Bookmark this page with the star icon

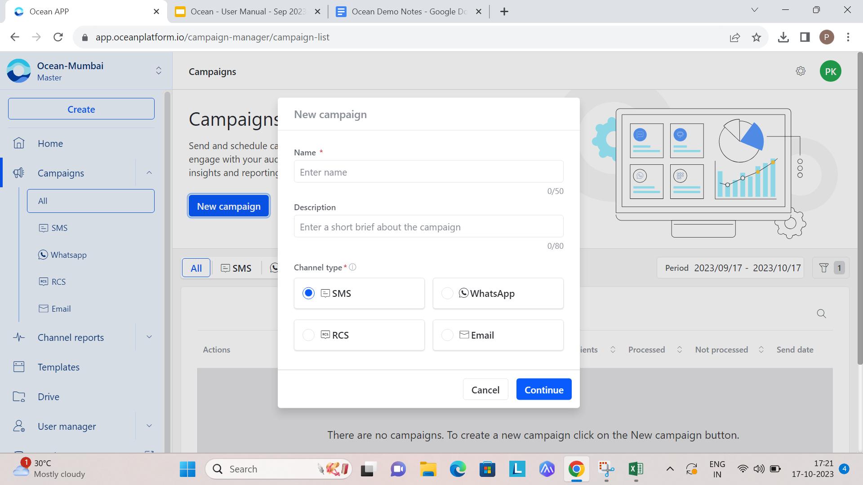(x=756, y=37)
